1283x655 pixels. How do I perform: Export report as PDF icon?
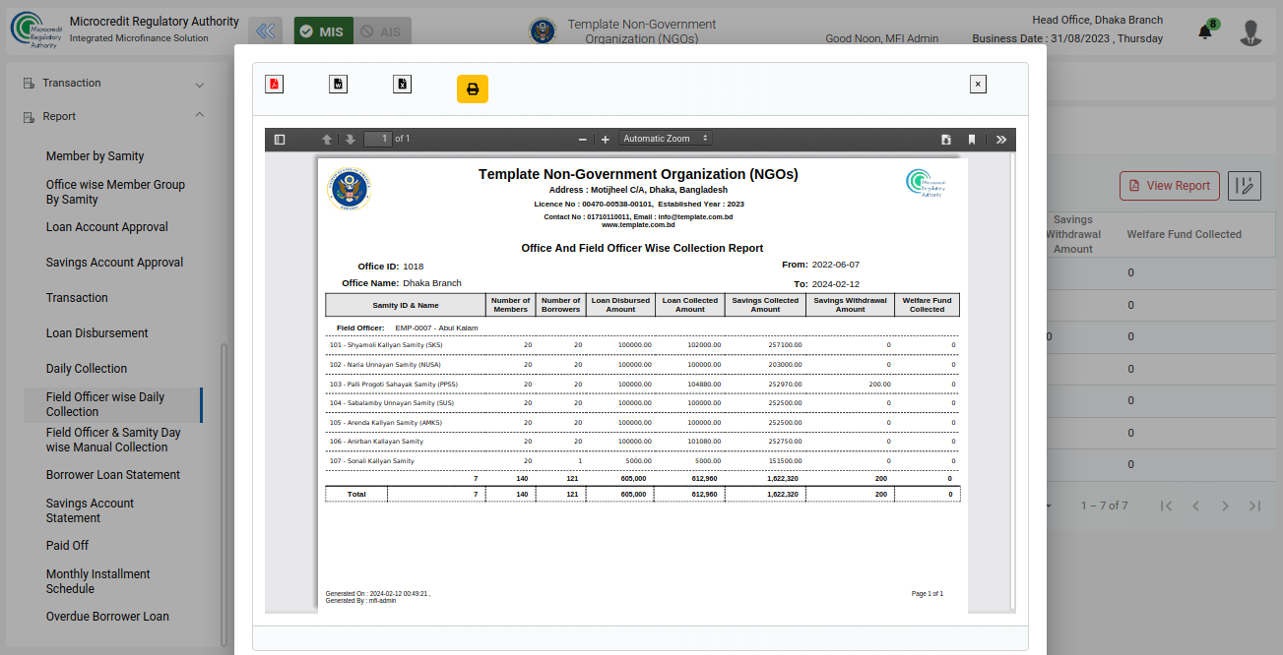tap(274, 84)
